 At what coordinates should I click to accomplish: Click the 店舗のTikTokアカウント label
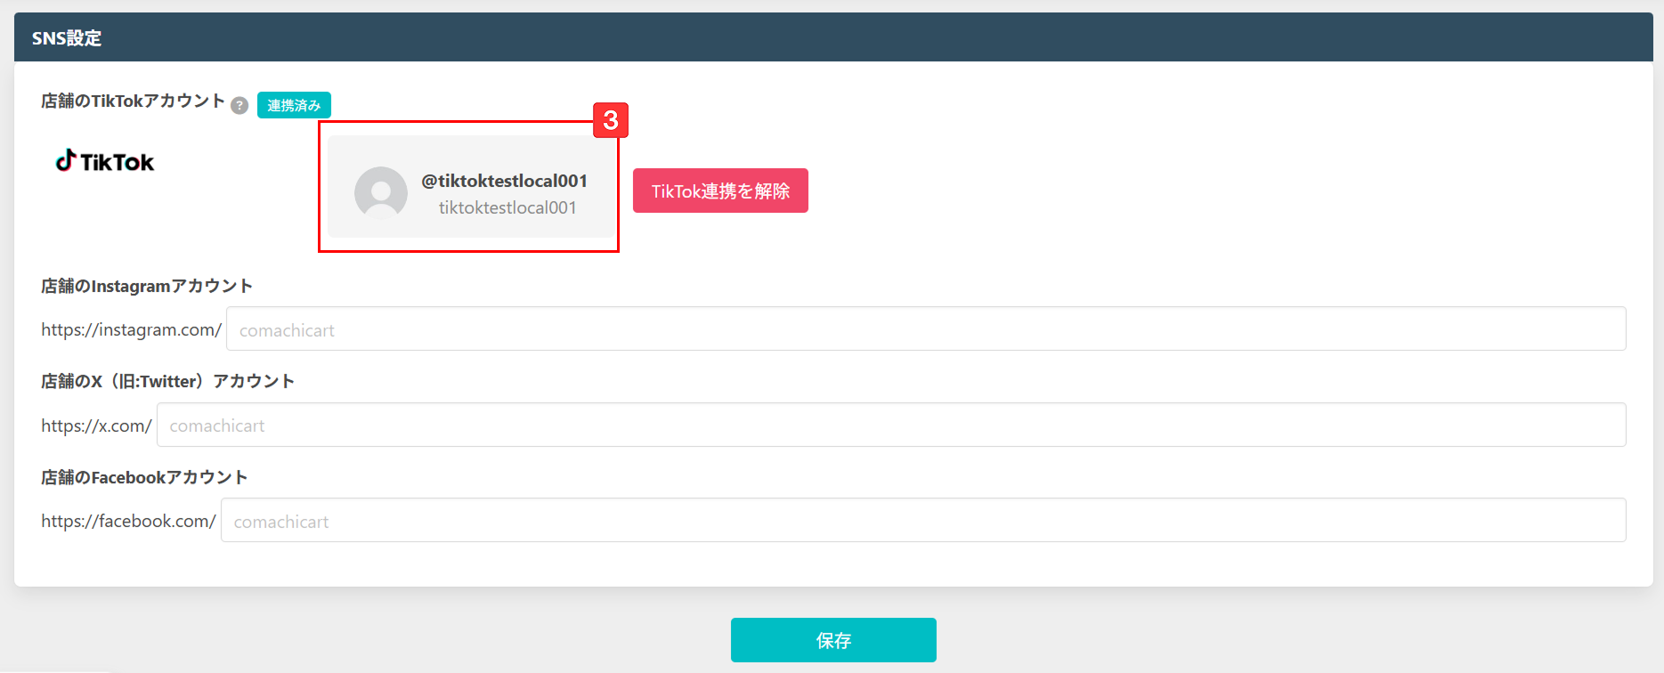[x=133, y=101]
